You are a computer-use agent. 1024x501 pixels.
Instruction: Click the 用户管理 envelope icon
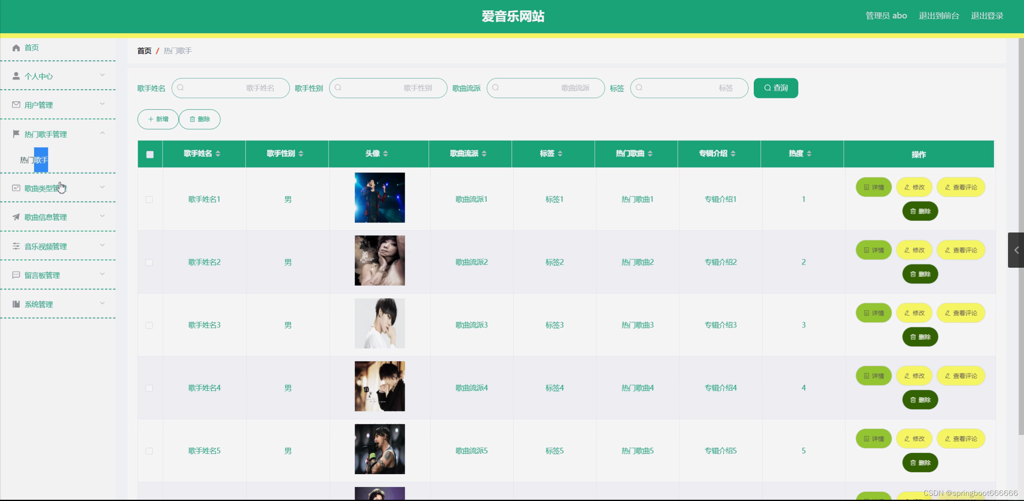point(16,105)
